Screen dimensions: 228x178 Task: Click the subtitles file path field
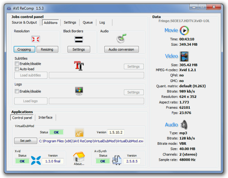pyautogui.click(x=96, y=75)
